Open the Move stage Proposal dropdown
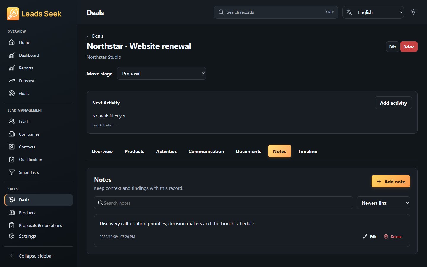Screen dimensions: 427x267 (x=162, y=73)
